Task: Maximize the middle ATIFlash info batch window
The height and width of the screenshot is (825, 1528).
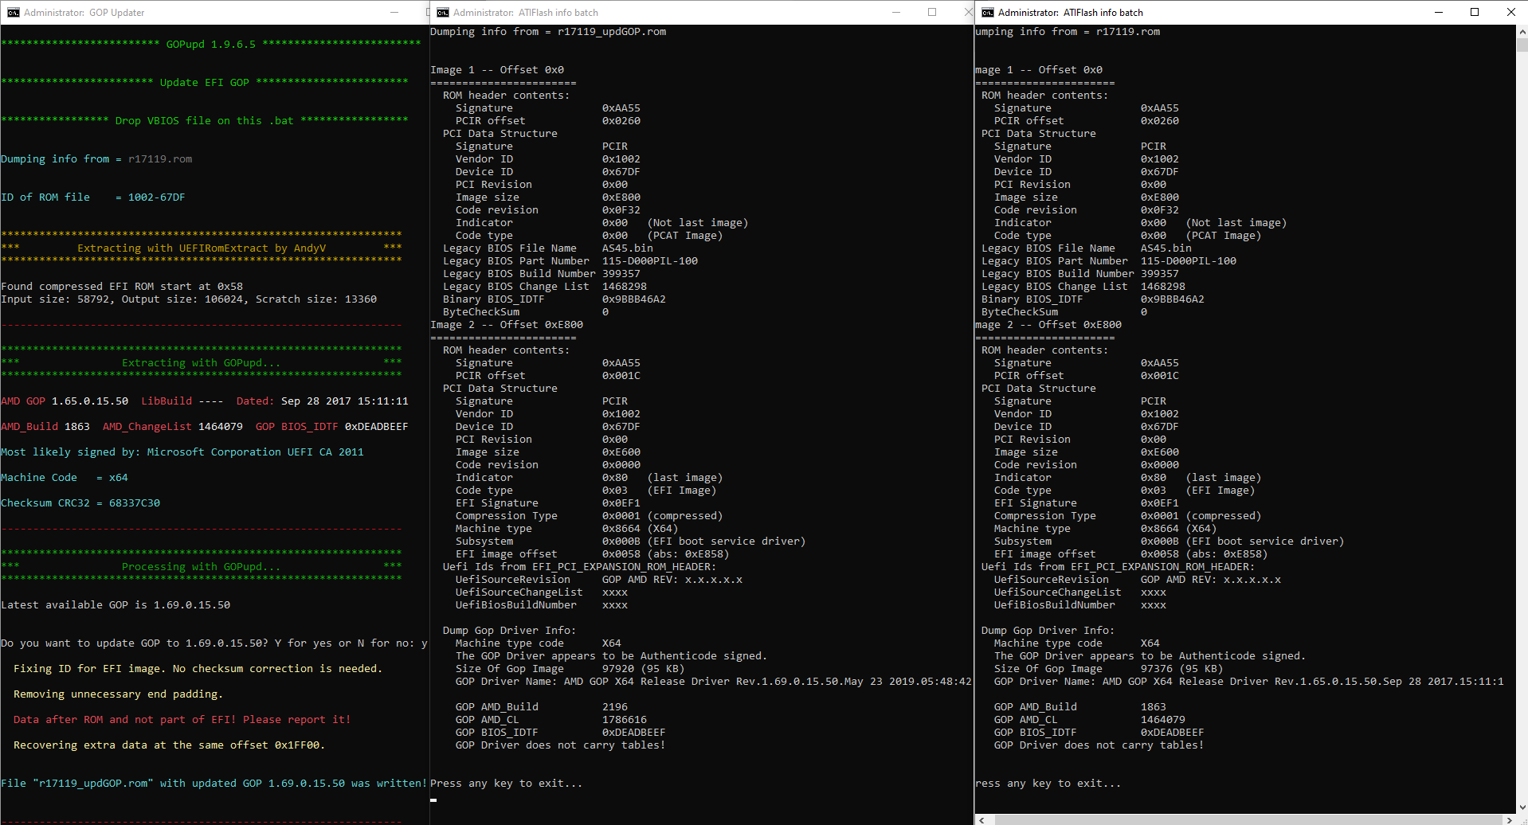Action: coord(932,13)
